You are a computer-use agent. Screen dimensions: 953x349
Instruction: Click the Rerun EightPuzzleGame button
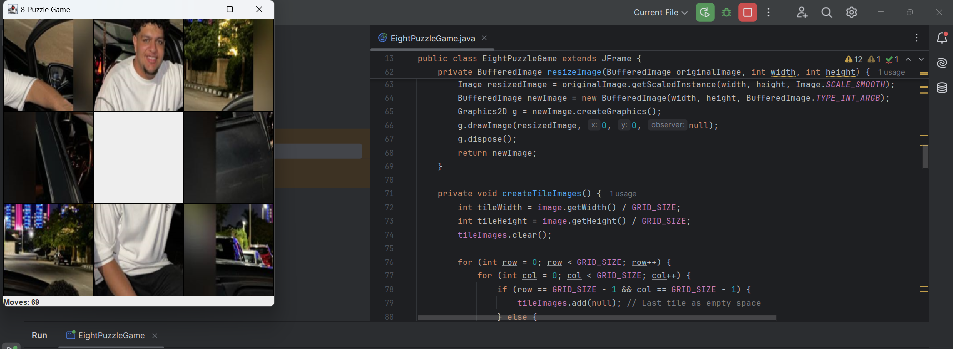(x=705, y=12)
